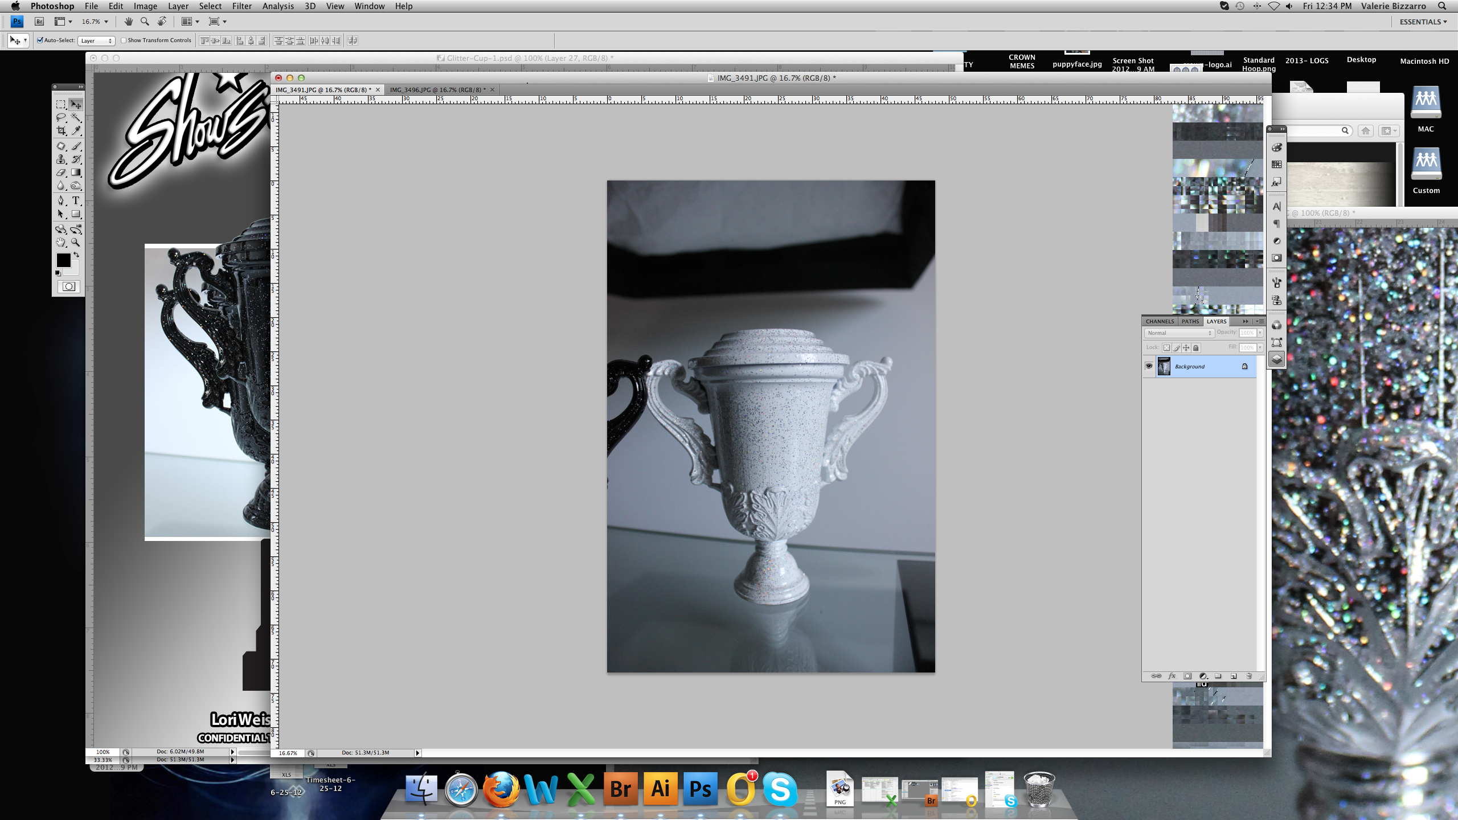Select the Rectangle shape tool

pos(76,214)
